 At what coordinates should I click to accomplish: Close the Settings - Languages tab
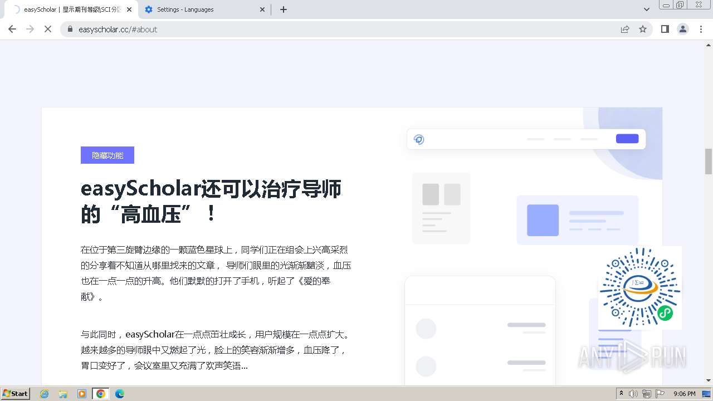coord(262,9)
